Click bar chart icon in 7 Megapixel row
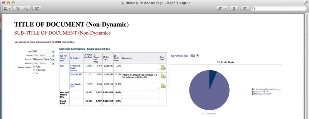Screen dimensions: 309x119 pos(163,67)
